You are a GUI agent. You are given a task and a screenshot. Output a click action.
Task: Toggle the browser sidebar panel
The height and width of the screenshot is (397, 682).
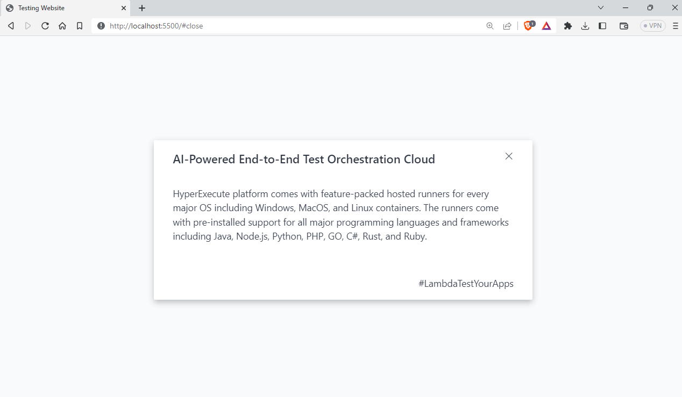(602, 26)
